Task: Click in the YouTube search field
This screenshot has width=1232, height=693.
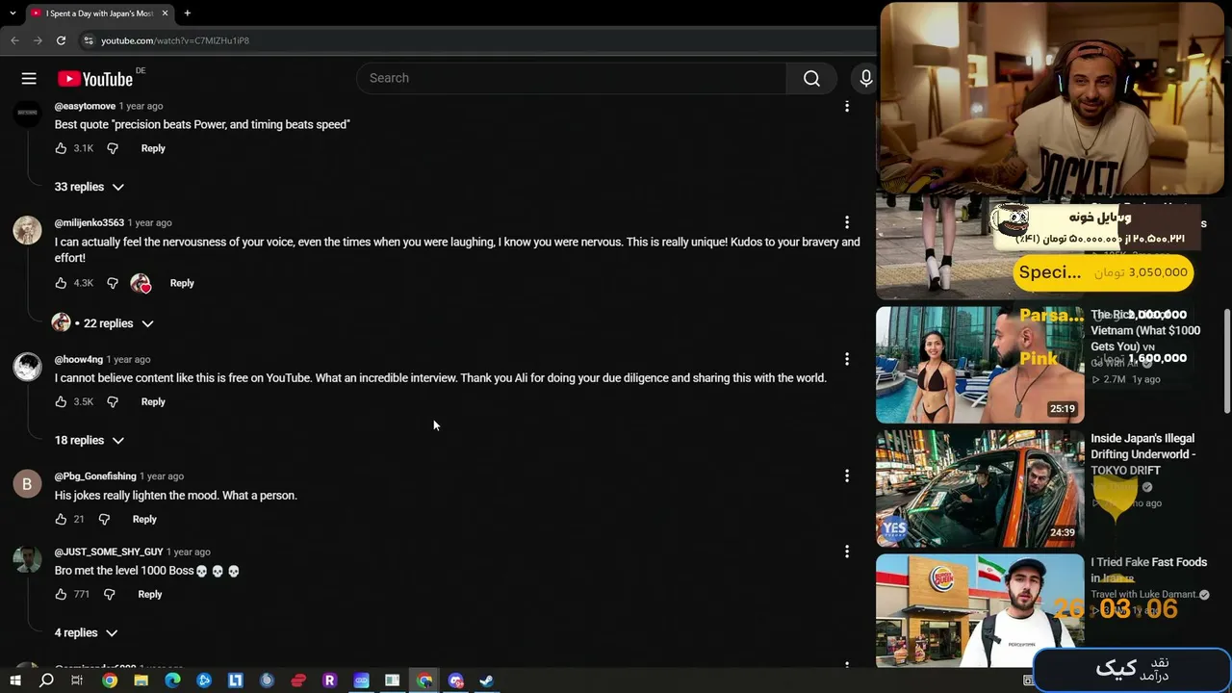Action: point(572,78)
